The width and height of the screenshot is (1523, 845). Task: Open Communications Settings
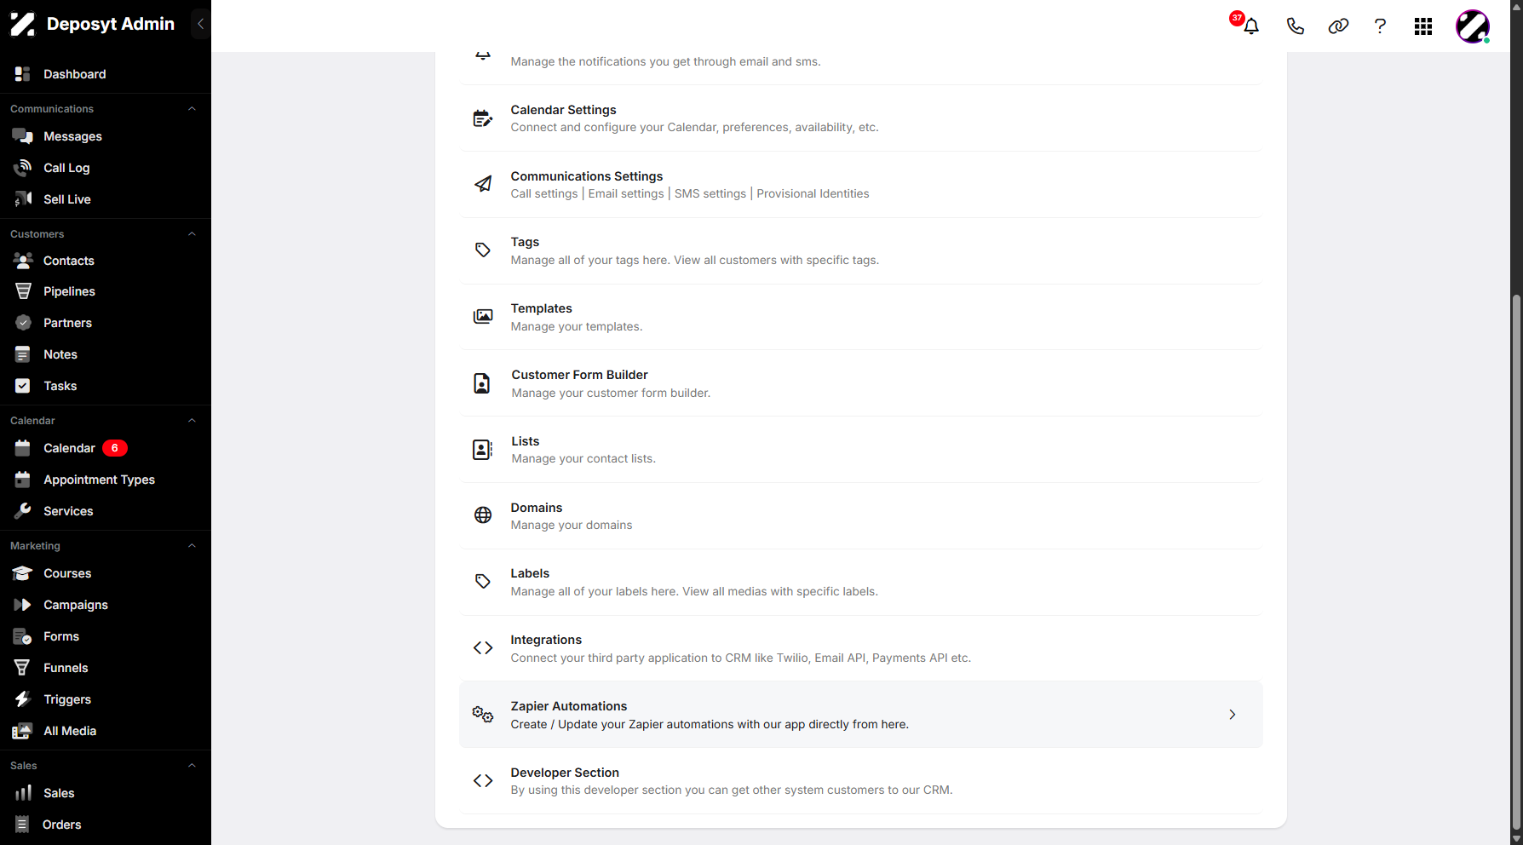pos(860,185)
